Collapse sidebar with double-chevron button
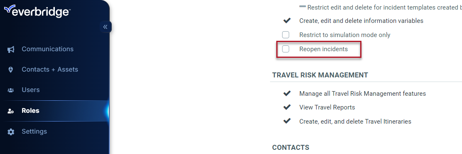 coord(105,27)
